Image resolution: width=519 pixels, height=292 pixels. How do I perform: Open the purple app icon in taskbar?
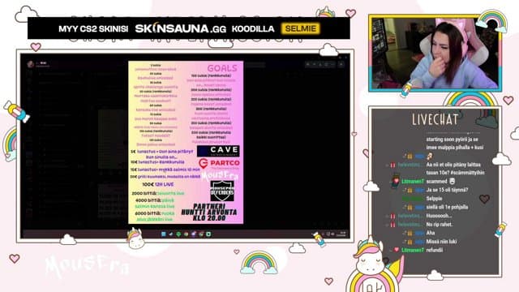(x=194, y=234)
